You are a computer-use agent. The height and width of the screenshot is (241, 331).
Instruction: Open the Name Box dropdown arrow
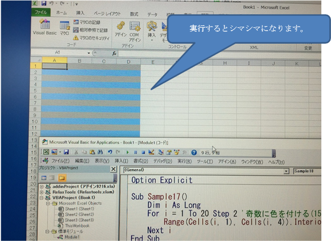88,53
